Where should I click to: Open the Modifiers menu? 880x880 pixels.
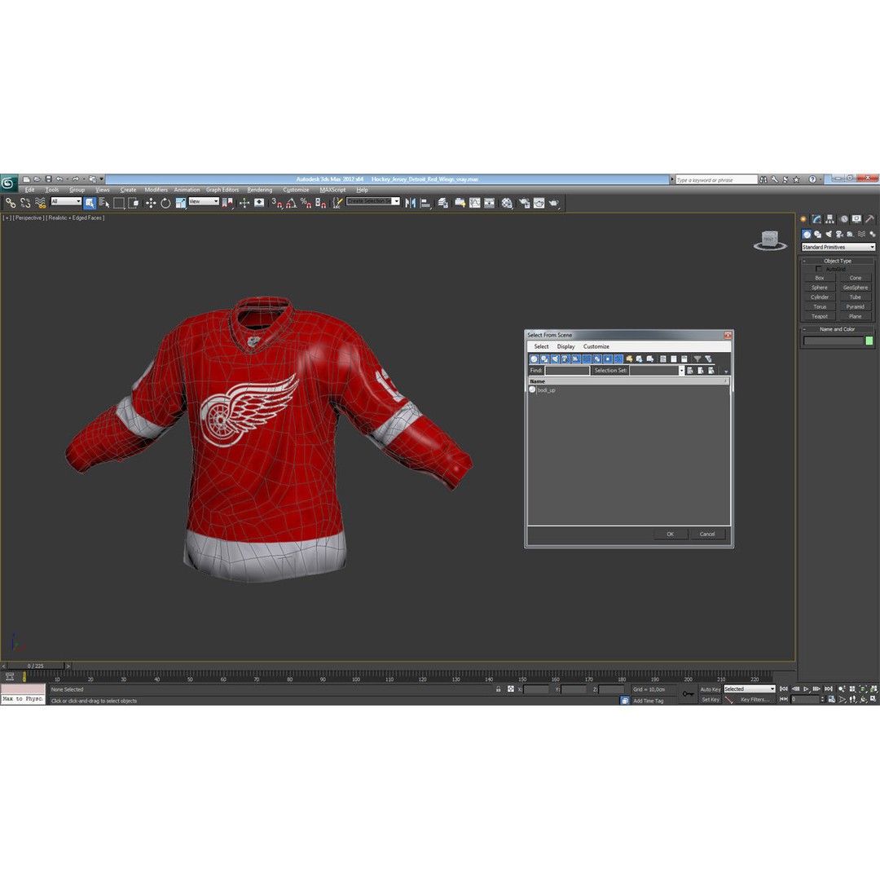point(156,190)
